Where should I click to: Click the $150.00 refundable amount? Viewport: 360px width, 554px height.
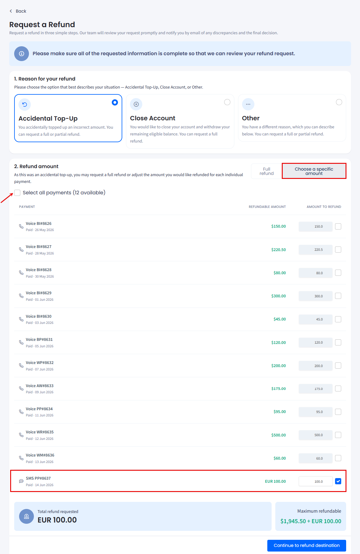point(278,226)
